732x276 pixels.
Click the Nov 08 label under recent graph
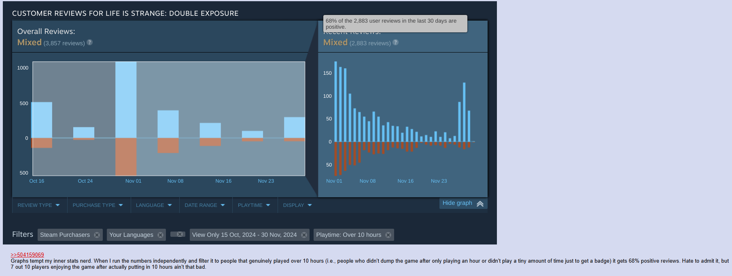367,181
